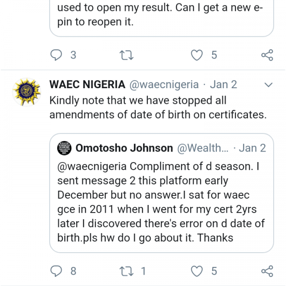Share the e-pin tweet above
Viewport: 286px width, 286px height.
[267, 55]
